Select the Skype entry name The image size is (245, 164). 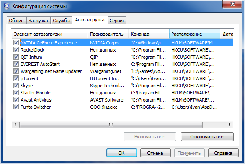(27, 86)
